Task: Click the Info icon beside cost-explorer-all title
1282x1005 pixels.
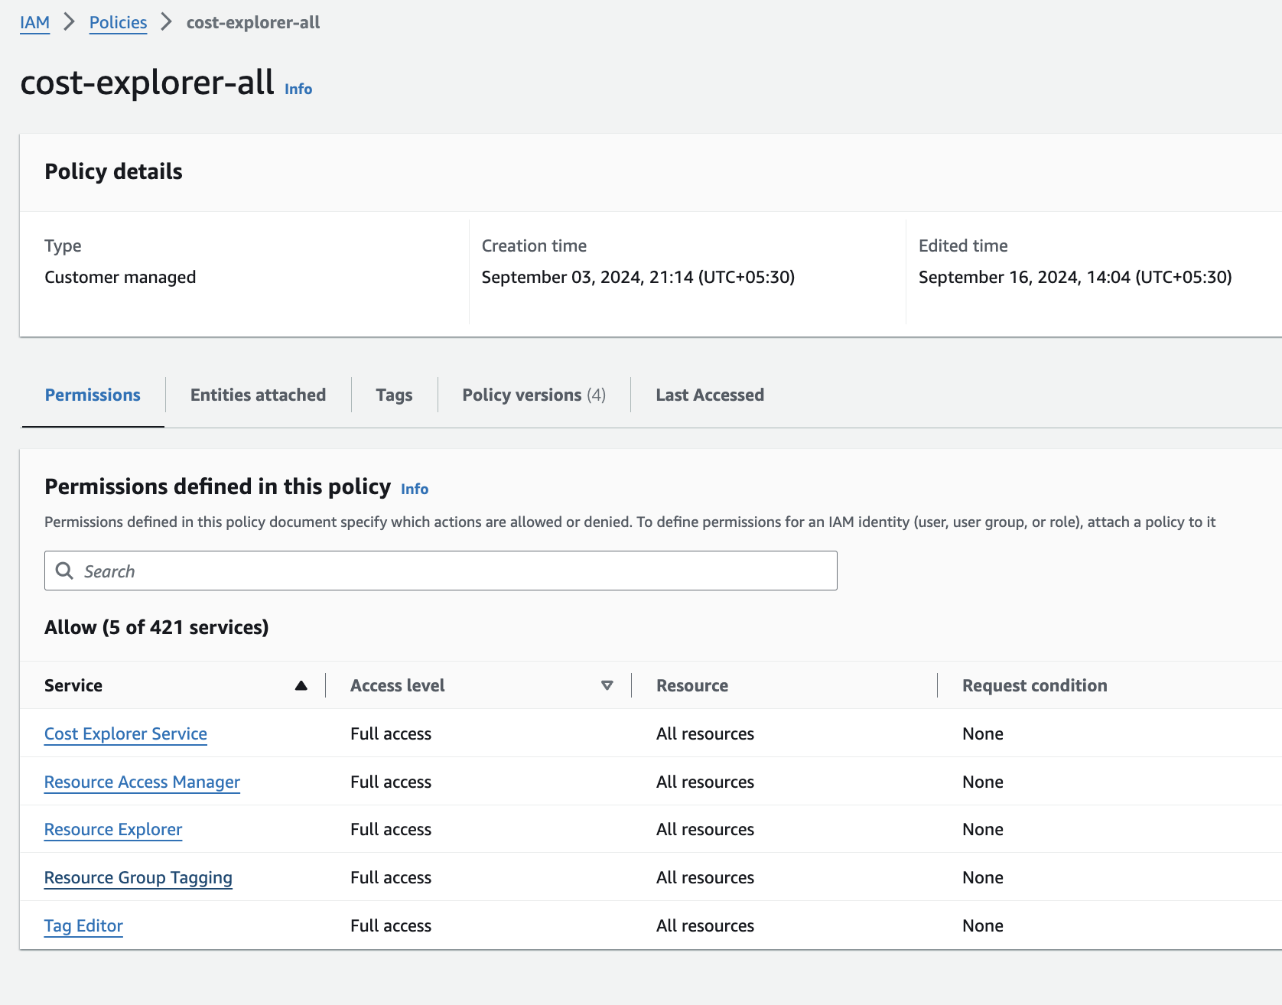Action: (298, 89)
